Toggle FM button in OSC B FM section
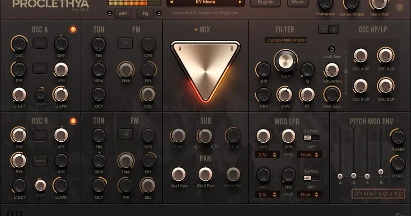411x216 pixels. click(125, 134)
